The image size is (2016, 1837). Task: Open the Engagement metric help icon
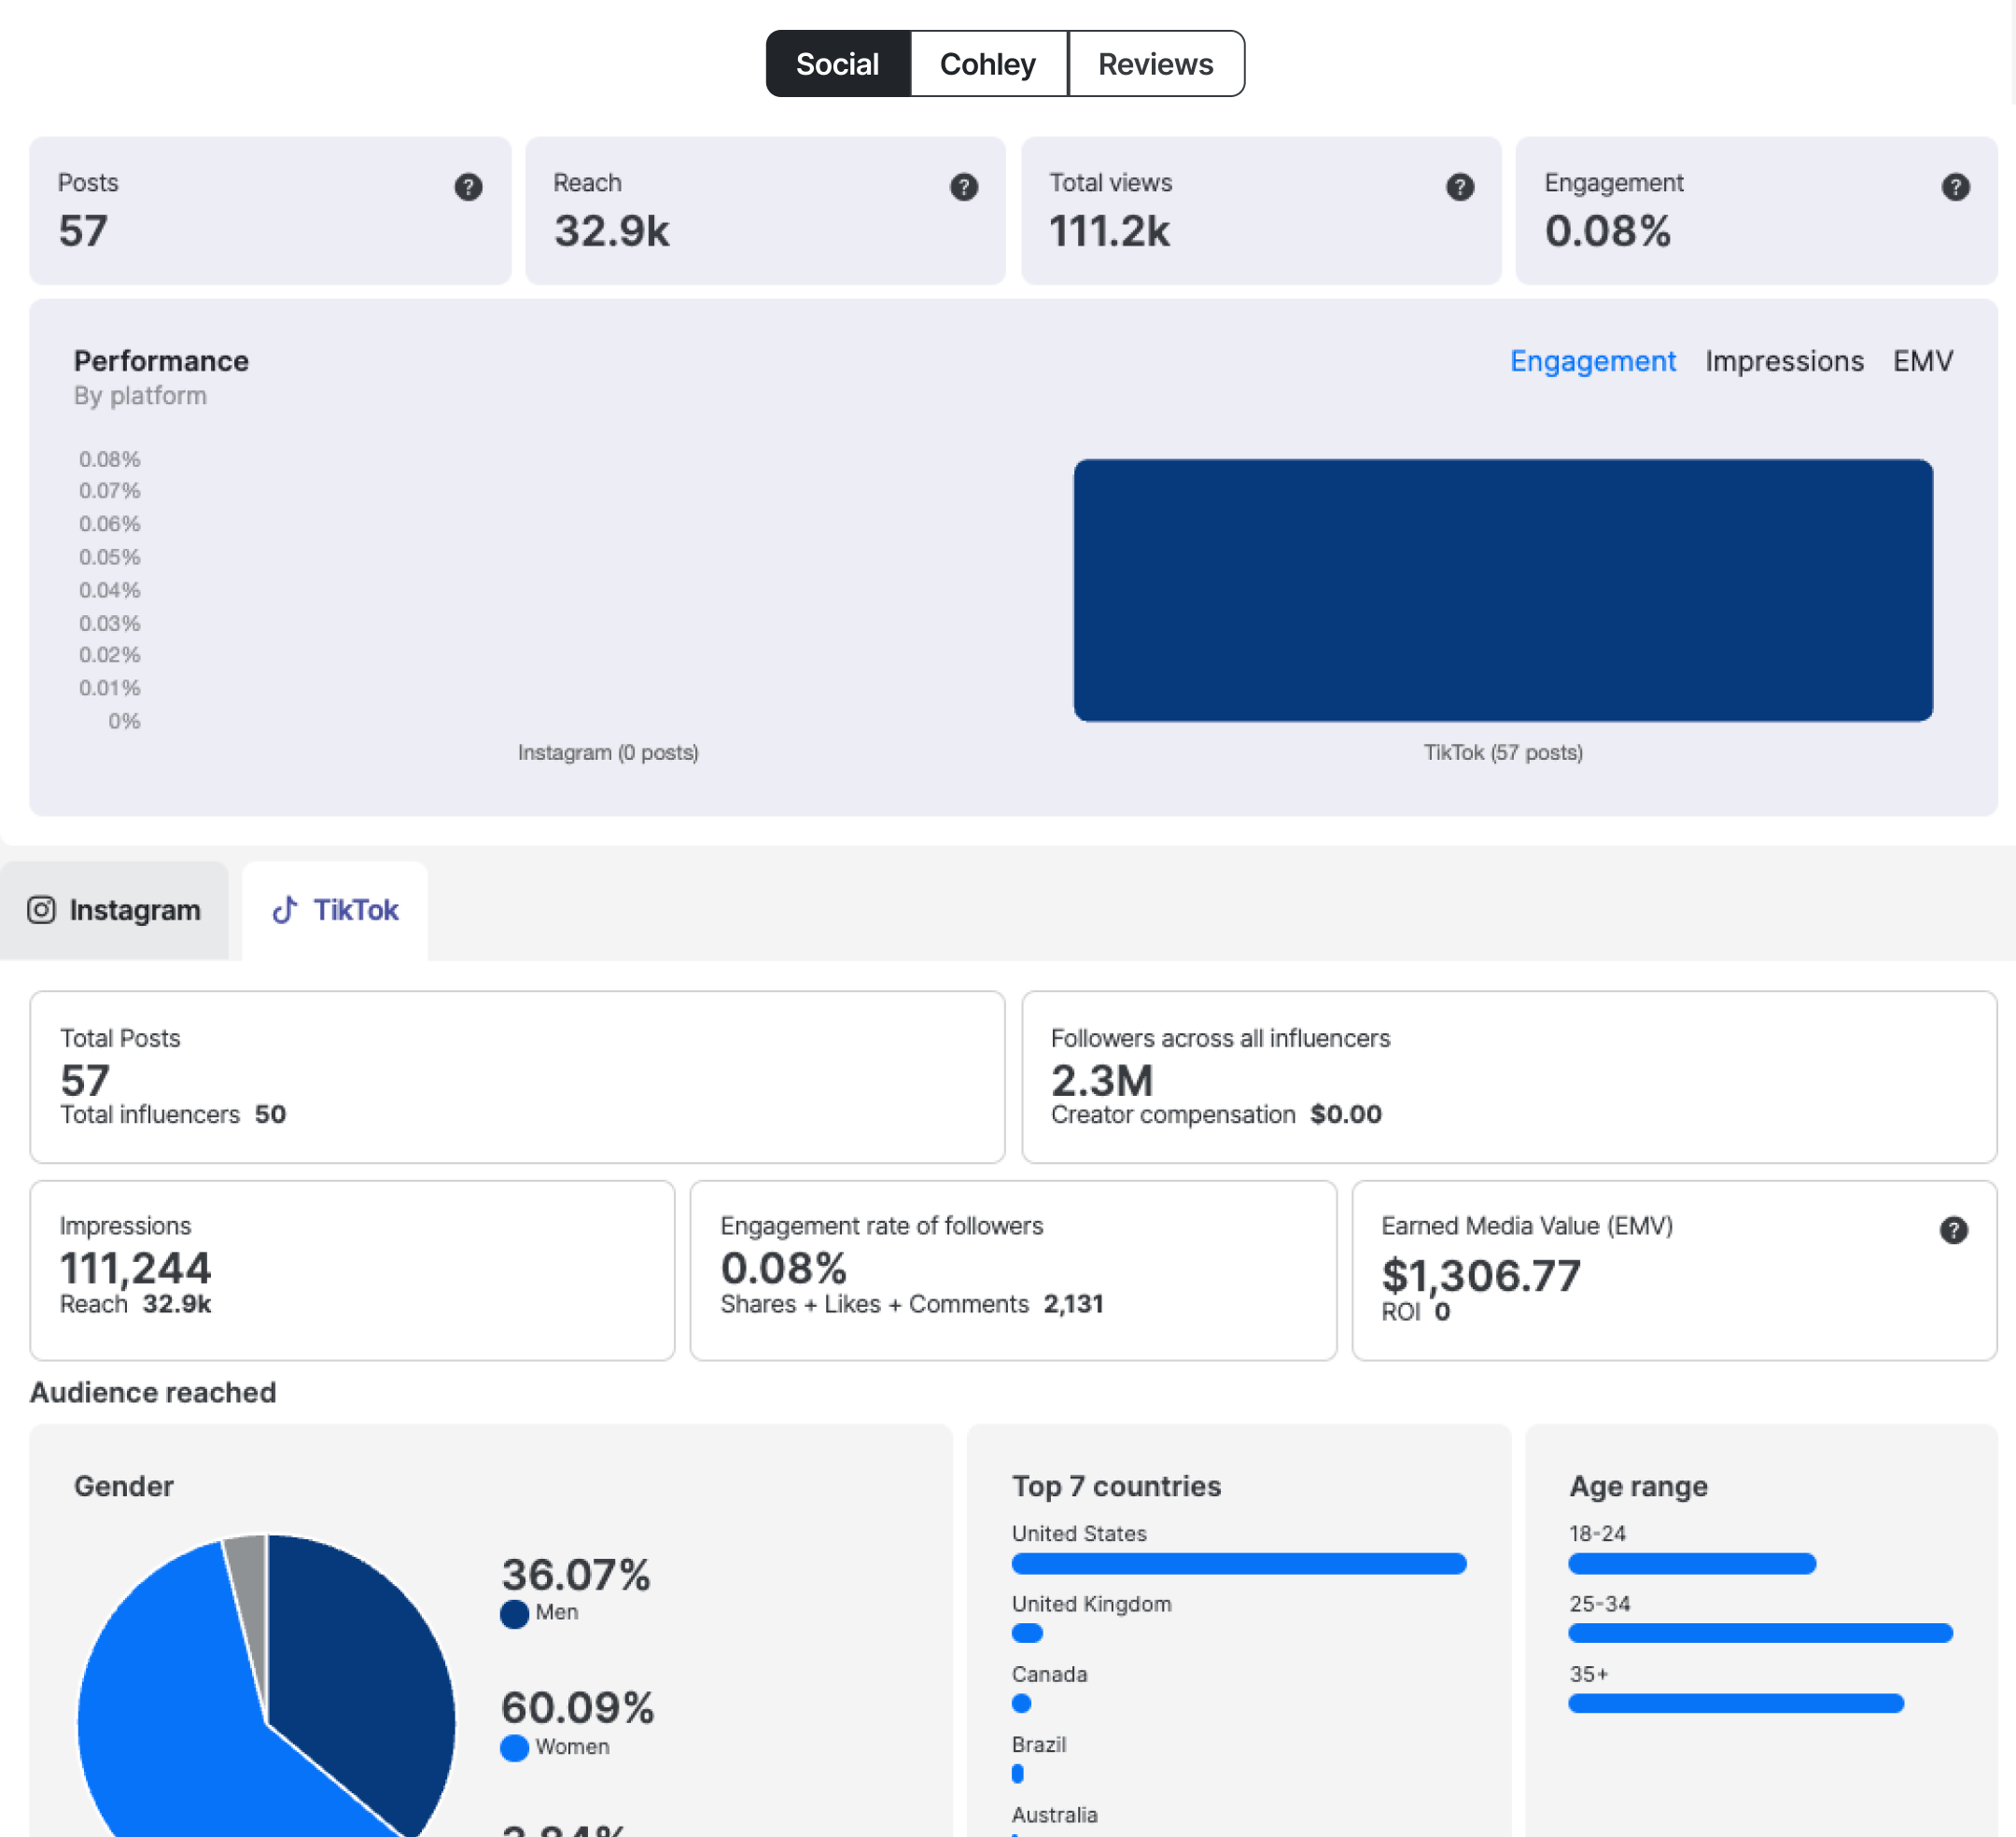click(x=1954, y=186)
